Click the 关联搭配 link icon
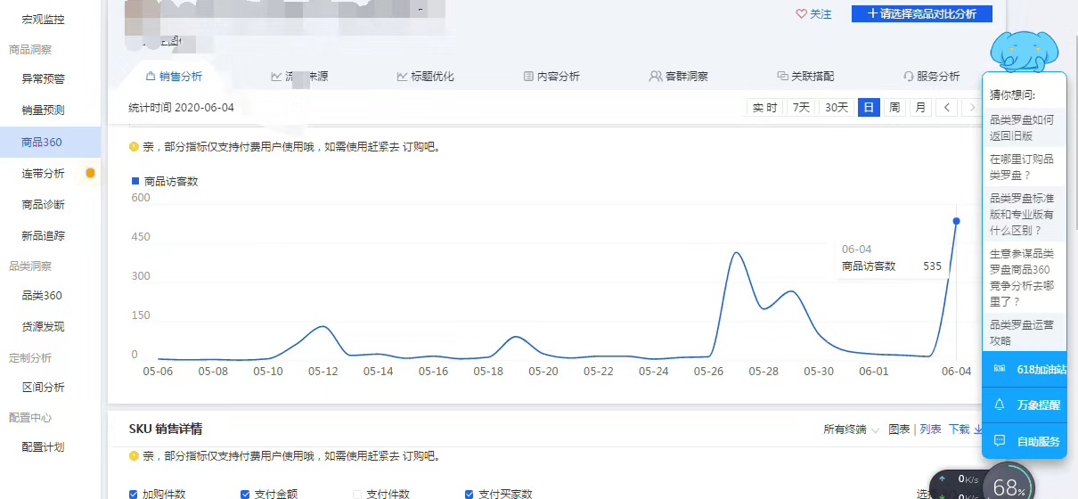Screen dimensions: 1078x499 [782, 77]
